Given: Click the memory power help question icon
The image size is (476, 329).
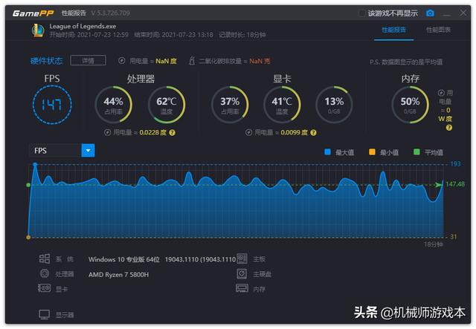Looking at the screenshot, I should point(449,128).
